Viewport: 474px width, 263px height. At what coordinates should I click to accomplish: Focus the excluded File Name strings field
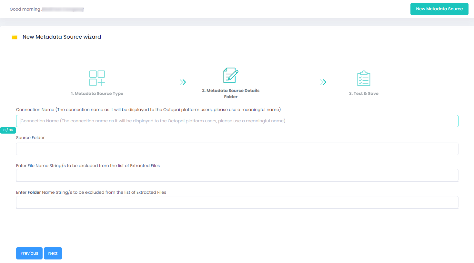point(237,175)
